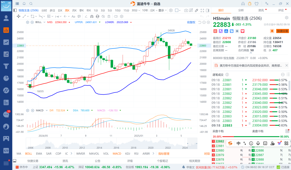This screenshot has width=291, height=170.
Task: Open BOLL indicator settings gear
Action: (28, 22)
